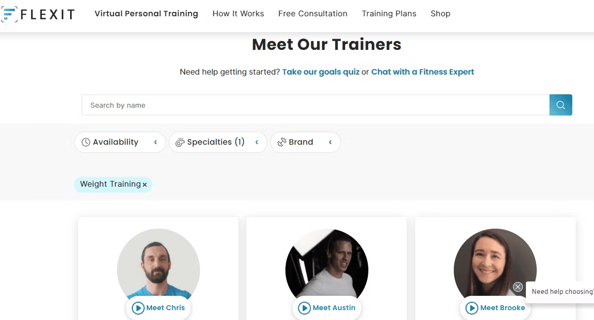The image size is (594, 320).
Task: Click the clock icon on Availability filter
Action: pos(86,142)
